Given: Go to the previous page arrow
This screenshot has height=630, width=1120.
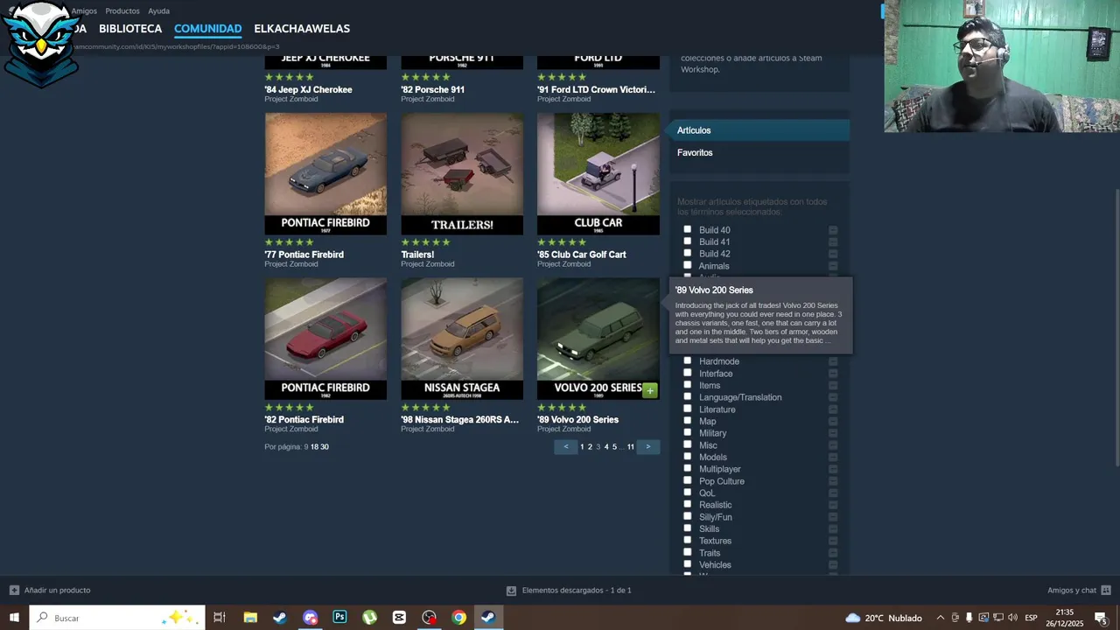Looking at the screenshot, I should pos(565,446).
